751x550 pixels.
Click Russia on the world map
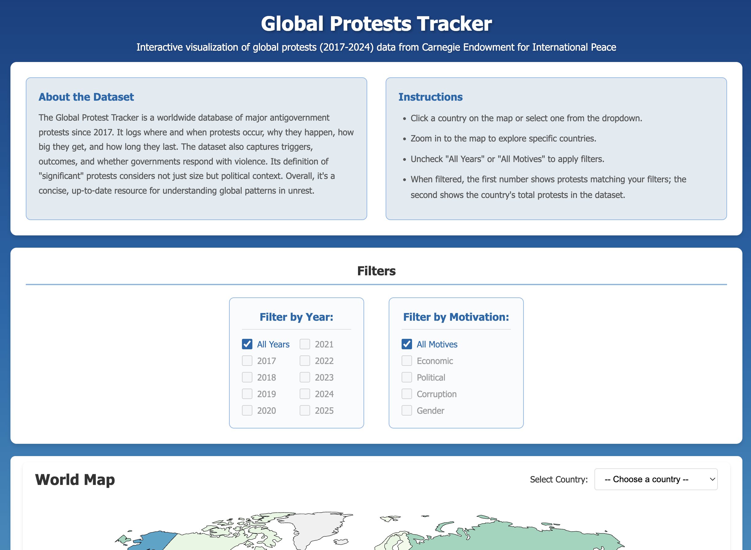tap(519, 539)
